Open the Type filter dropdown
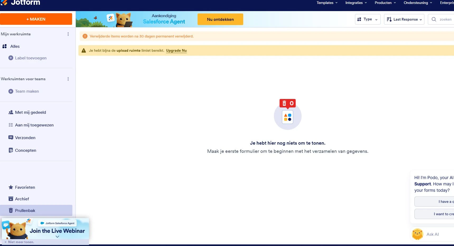Image resolution: width=454 pixels, height=246 pixels. [367, 19]
